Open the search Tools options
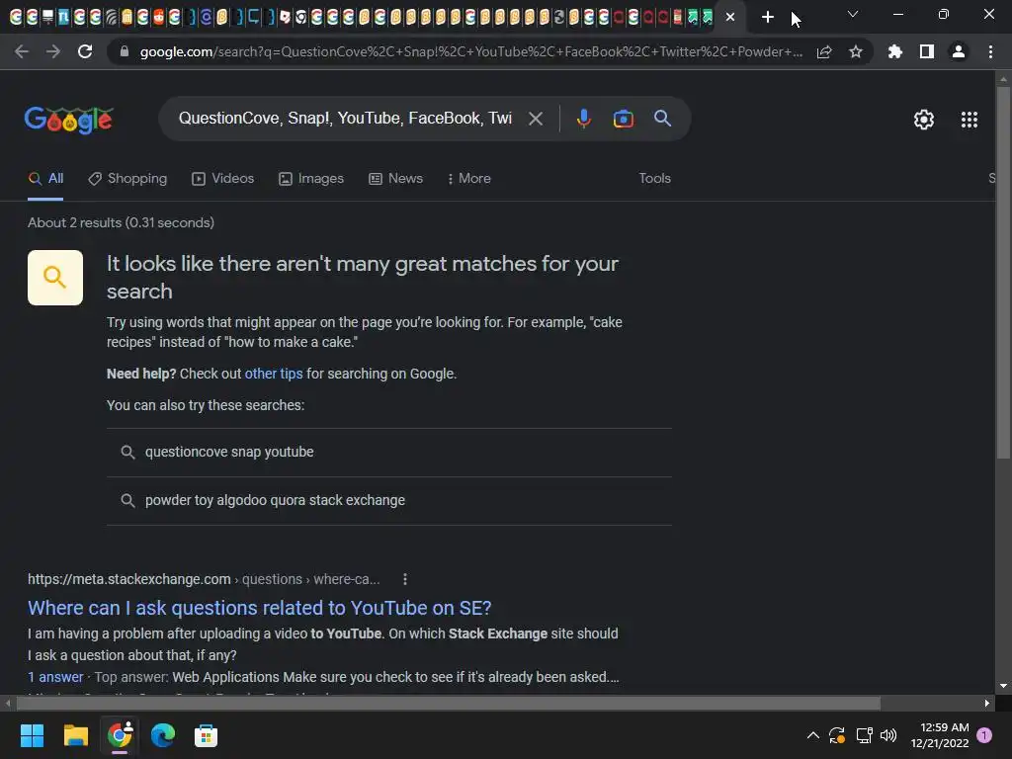1012x759 pixels. click(654, 178)
